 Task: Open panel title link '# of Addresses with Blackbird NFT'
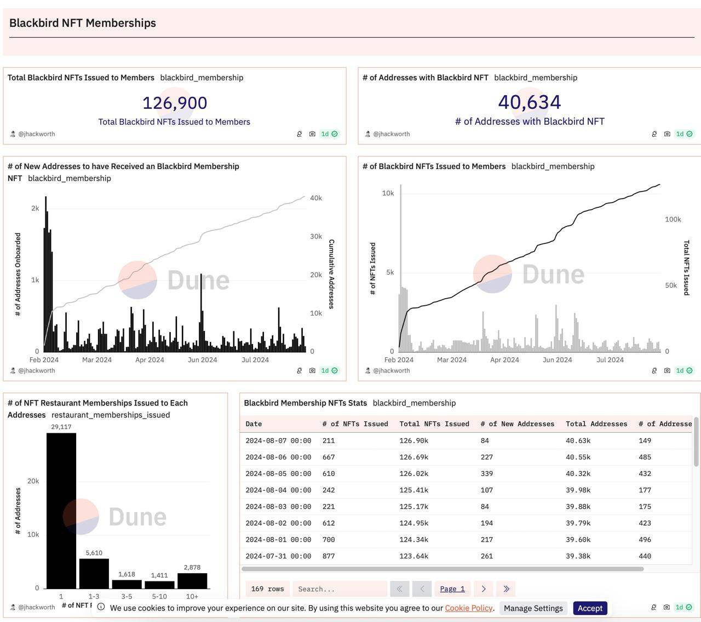[426, 78]
